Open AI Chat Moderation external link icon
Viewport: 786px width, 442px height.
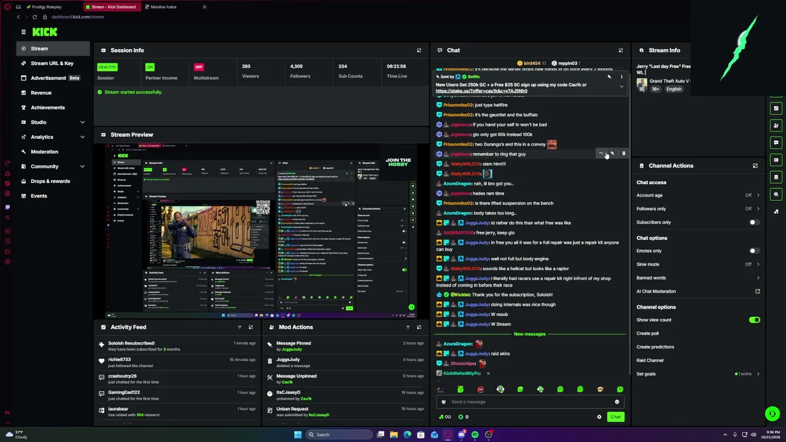point(757,292)
